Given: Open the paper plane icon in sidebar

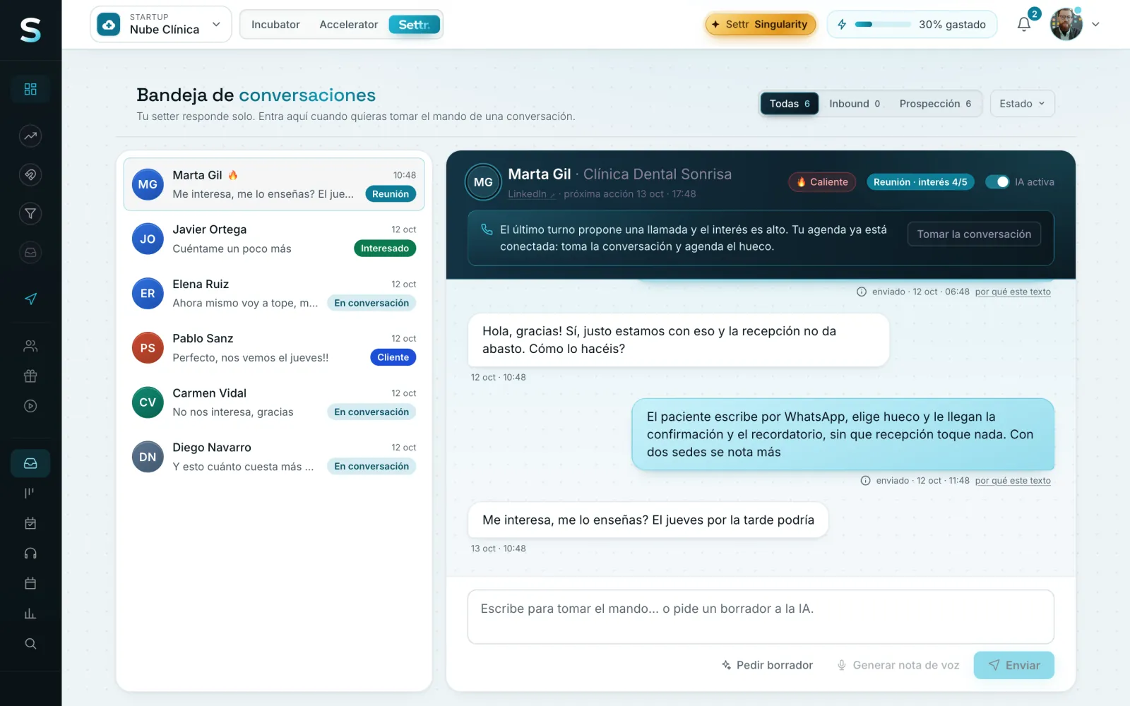Looking at the screenshot, I should [x=30, y=299].
